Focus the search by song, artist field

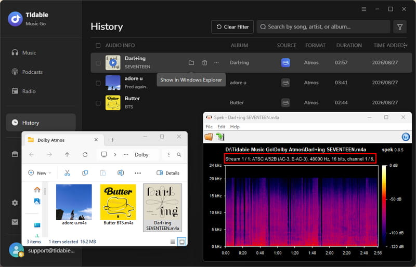coord(323,27)
